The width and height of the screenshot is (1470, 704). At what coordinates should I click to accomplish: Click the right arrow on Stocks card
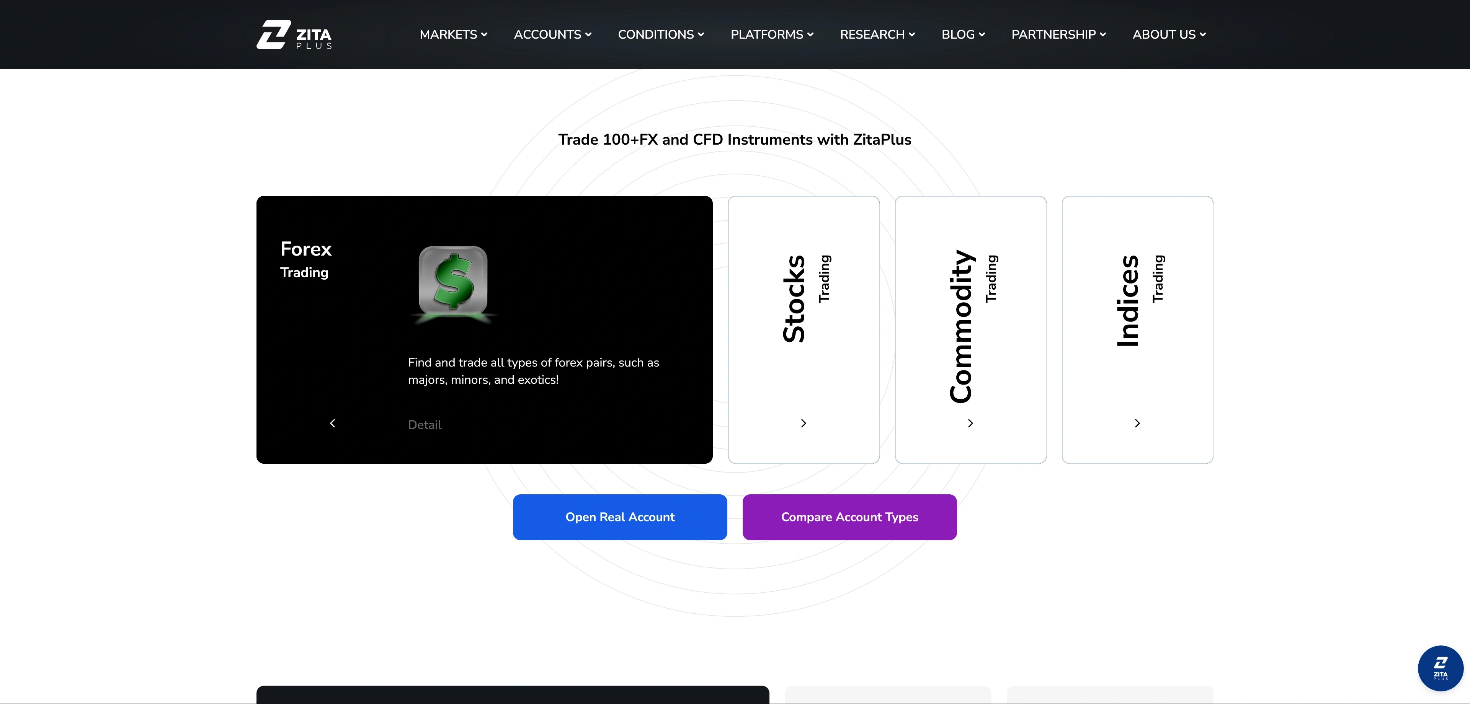[x=804, y=423]
